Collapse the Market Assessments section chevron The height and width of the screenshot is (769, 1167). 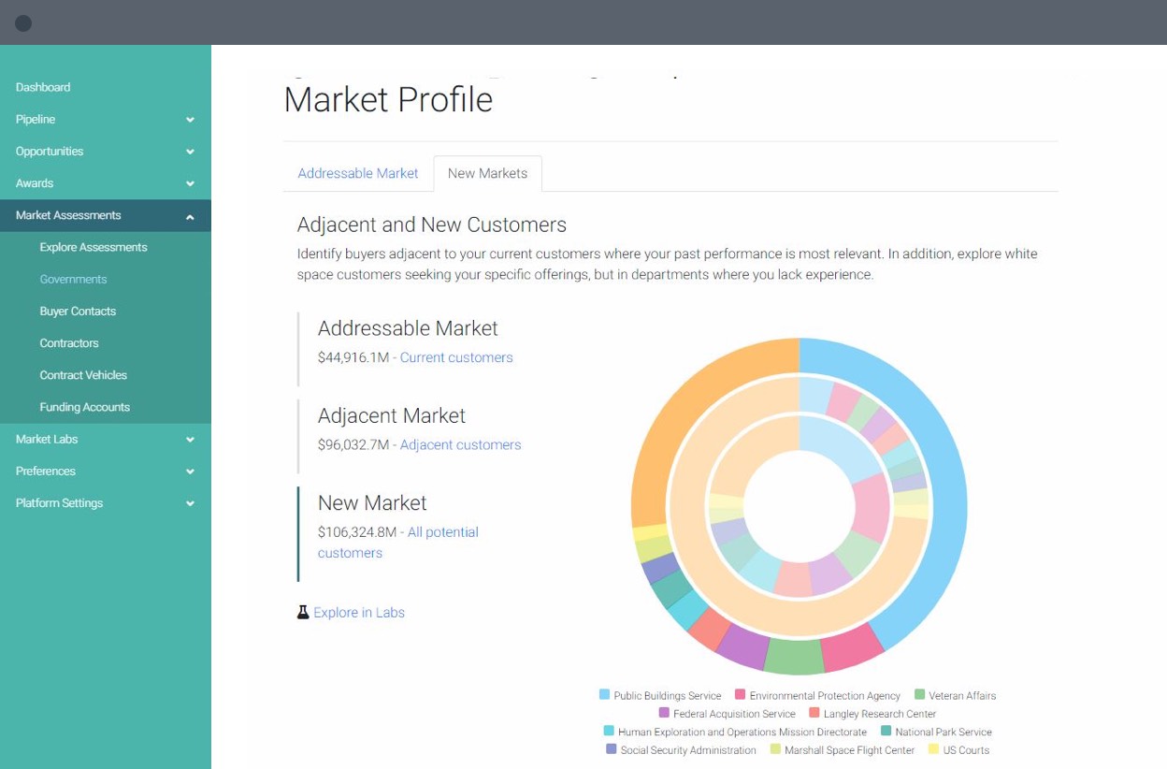(x=190, y=216)
